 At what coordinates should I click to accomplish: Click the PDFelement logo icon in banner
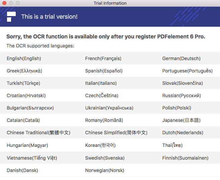click(11, 17)
